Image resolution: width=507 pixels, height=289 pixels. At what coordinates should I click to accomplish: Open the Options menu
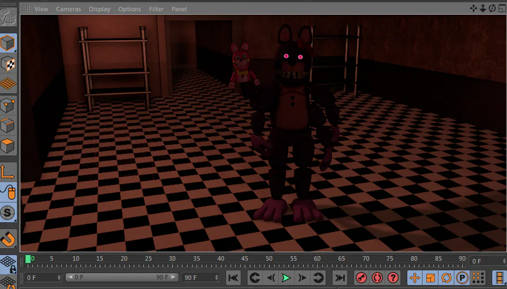pos(129,9)
